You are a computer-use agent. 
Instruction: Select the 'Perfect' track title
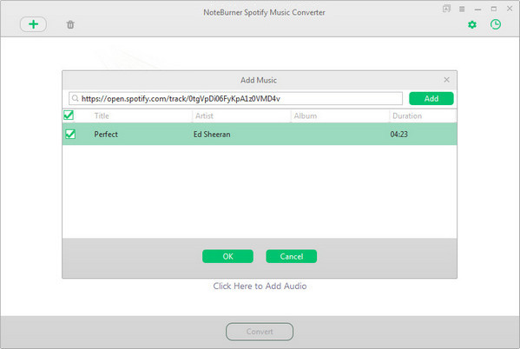tap(106, 135)
